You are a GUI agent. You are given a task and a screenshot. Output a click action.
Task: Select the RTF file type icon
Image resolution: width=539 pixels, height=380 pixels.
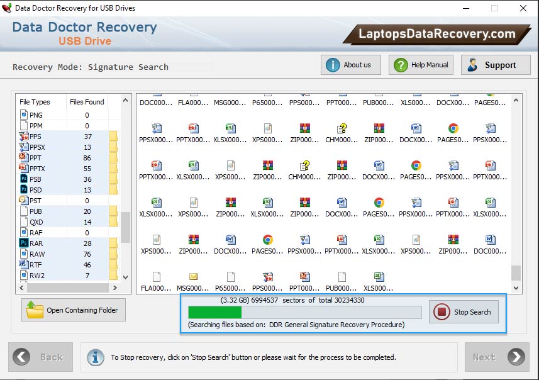[24, 264]
